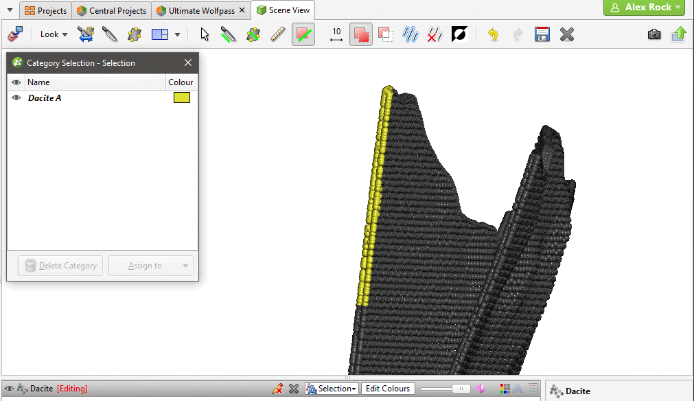The image size is (694, 401).
Task: Expand the Selection display dropdown
Action: 332,389
